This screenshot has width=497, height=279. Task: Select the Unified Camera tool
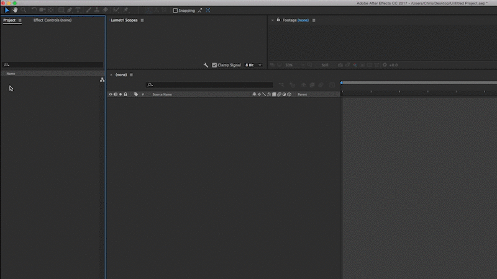[x=42, y=10]
